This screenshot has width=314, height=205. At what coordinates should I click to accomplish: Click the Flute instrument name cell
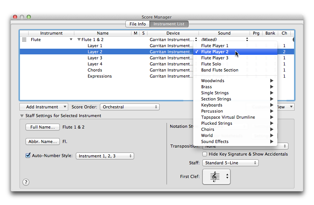click(x=36, y=40)
